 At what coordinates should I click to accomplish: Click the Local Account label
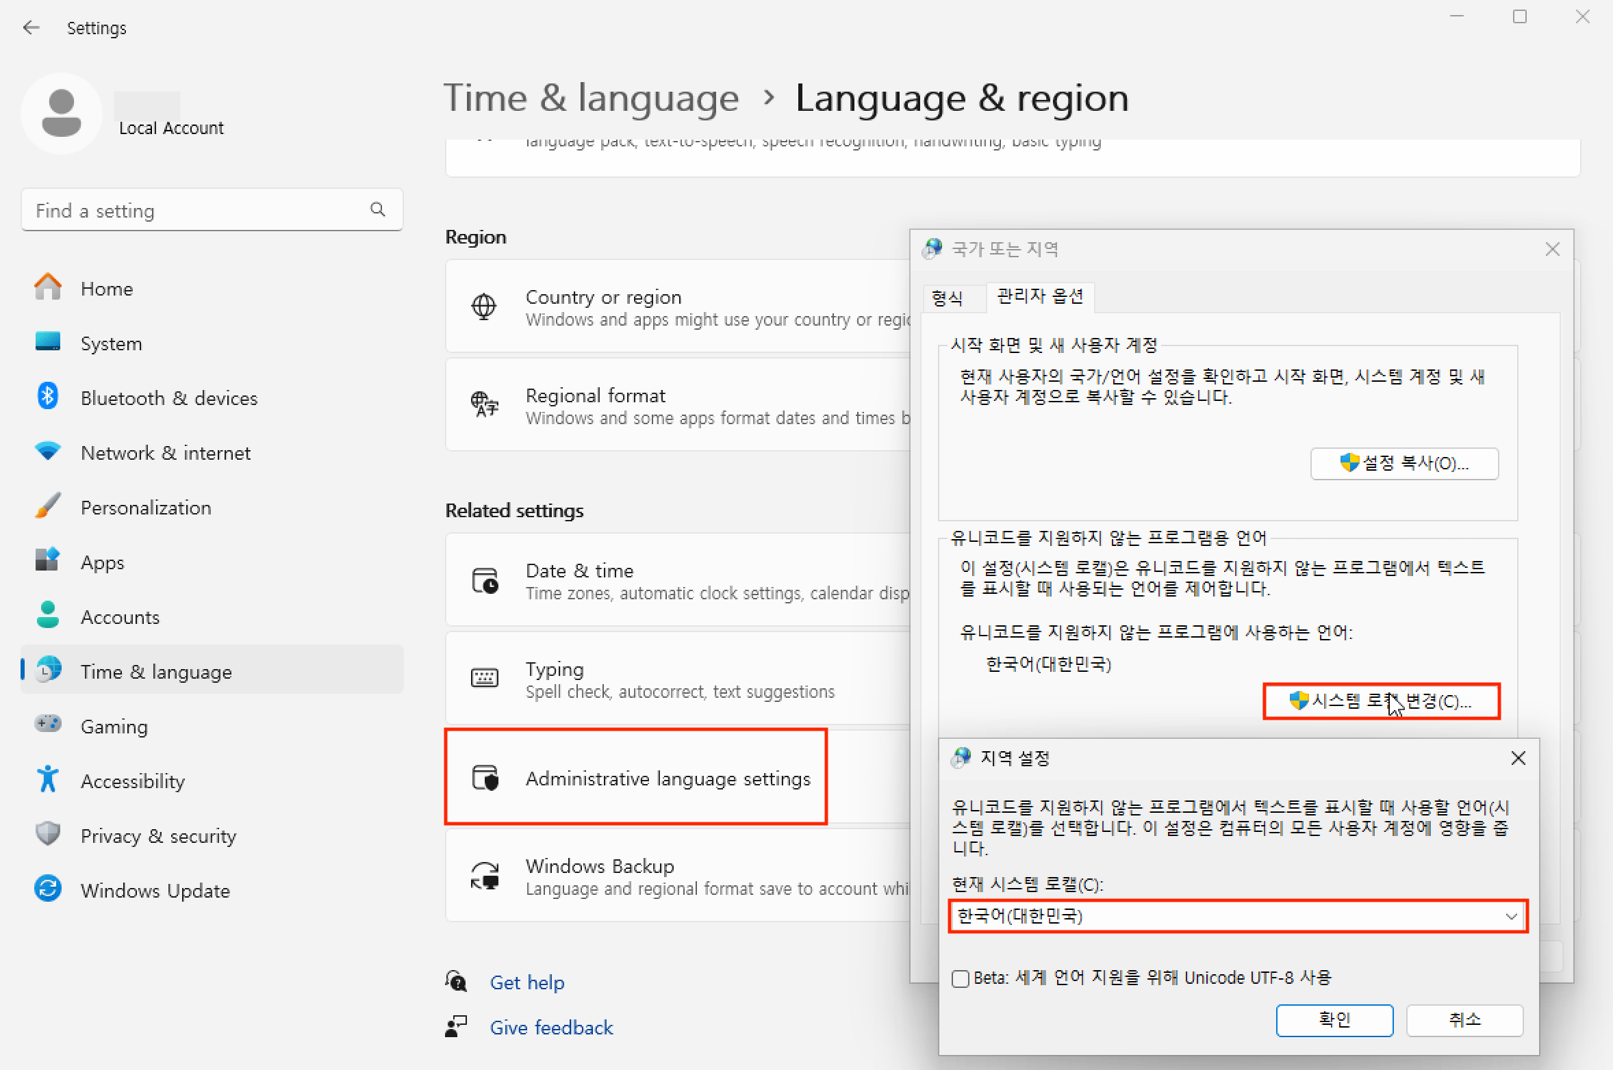pos(171,128)
